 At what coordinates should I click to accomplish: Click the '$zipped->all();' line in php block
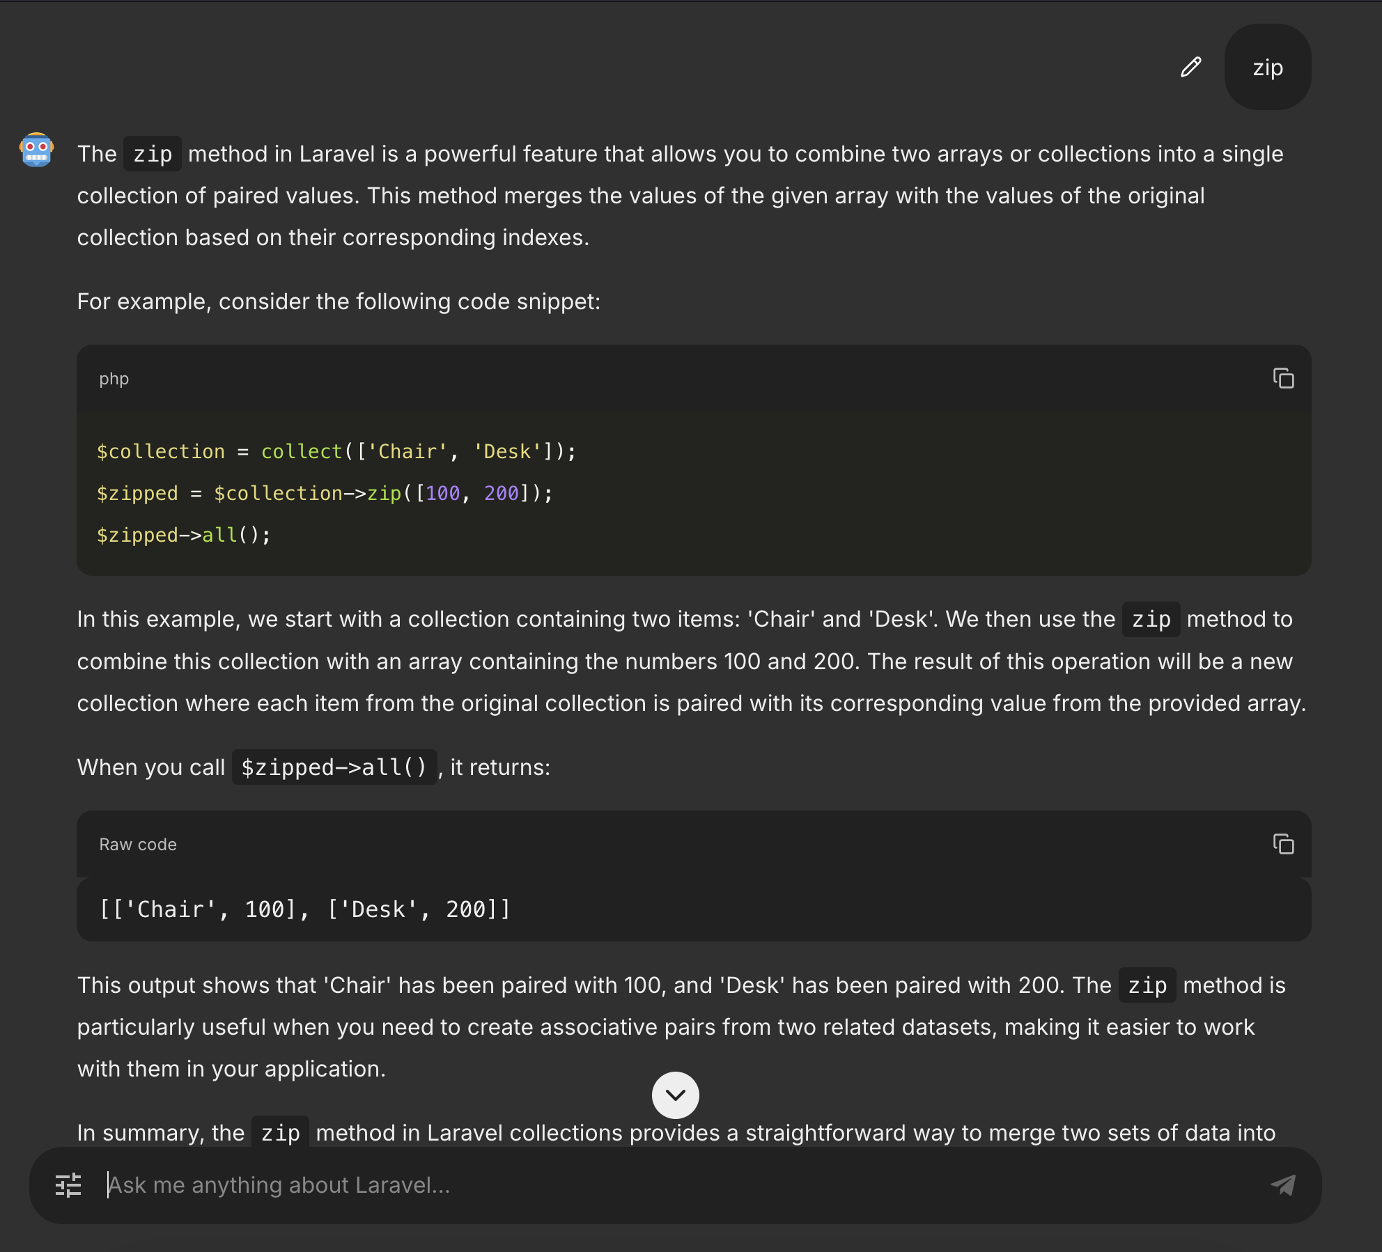[x=183, y=535]
